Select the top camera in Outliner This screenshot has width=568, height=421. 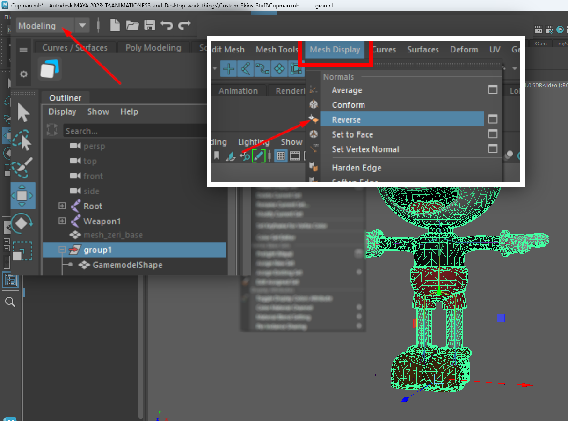click(x=90, y=161)
